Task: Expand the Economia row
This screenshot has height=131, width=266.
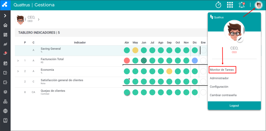Action: click(18, 71)
